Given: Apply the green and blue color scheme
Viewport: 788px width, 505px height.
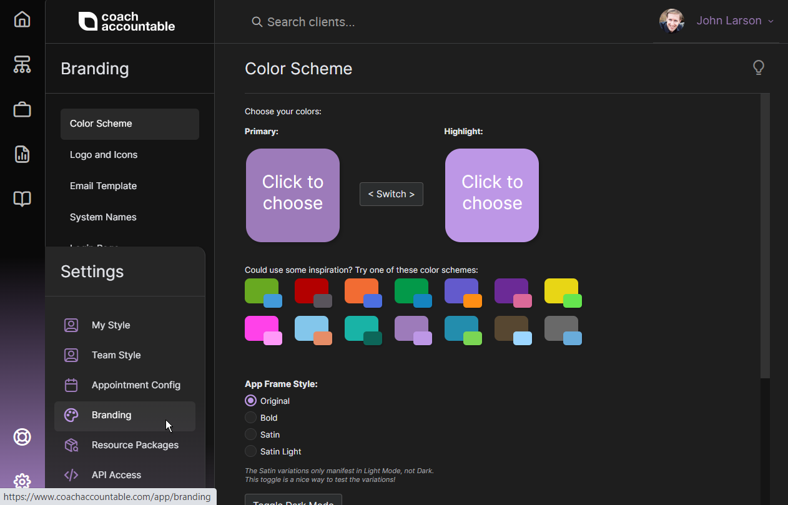Looking at the screenshot, I should [262, 292].
